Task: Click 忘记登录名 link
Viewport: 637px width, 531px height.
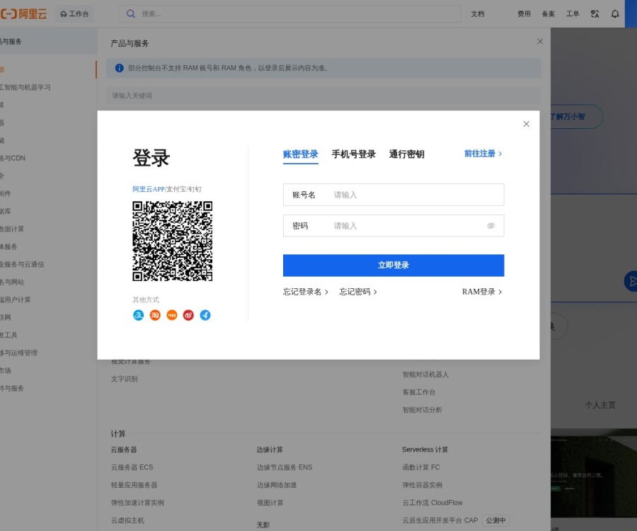Action: pos(306,292)
